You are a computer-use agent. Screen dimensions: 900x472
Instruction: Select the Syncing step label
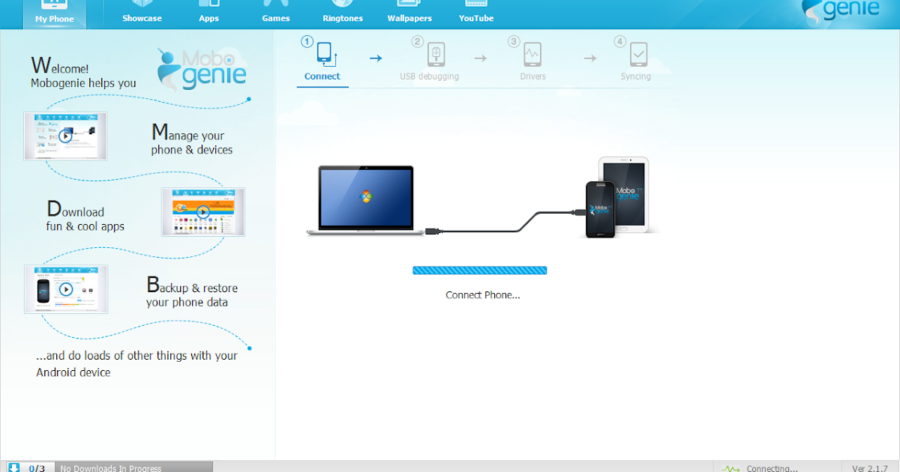[x=636, y=76]
